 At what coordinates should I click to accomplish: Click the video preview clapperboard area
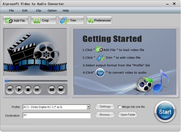(x=35, y=52)
